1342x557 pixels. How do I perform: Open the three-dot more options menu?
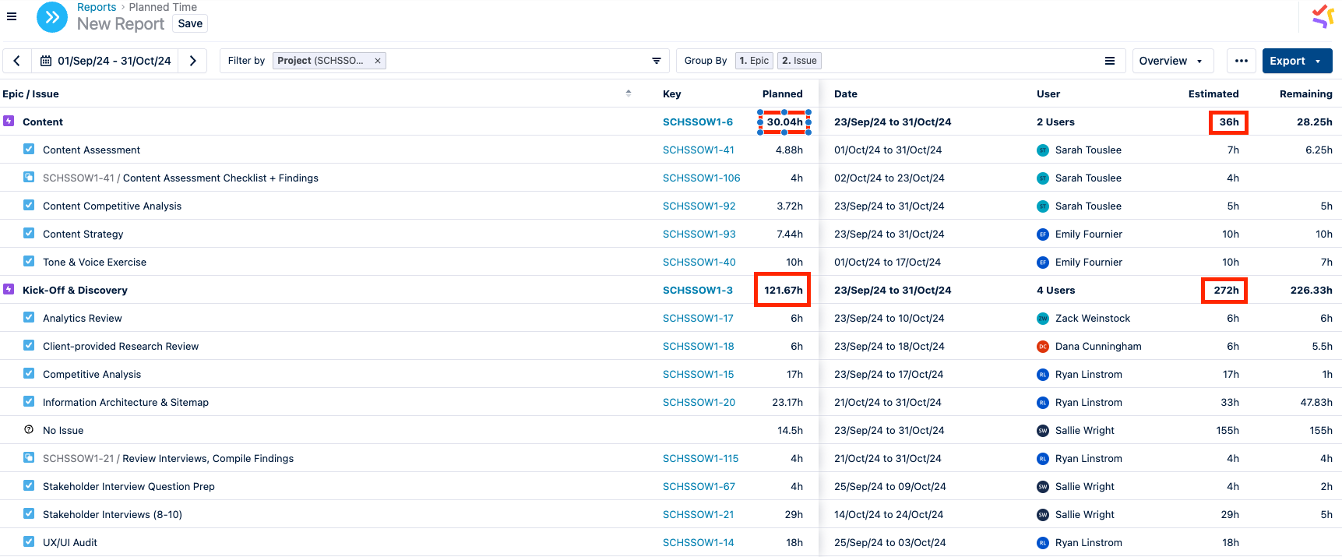(x=1242, y=61)
